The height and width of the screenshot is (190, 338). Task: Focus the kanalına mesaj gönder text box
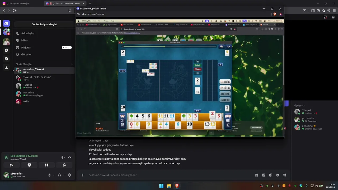click(169, 175)
